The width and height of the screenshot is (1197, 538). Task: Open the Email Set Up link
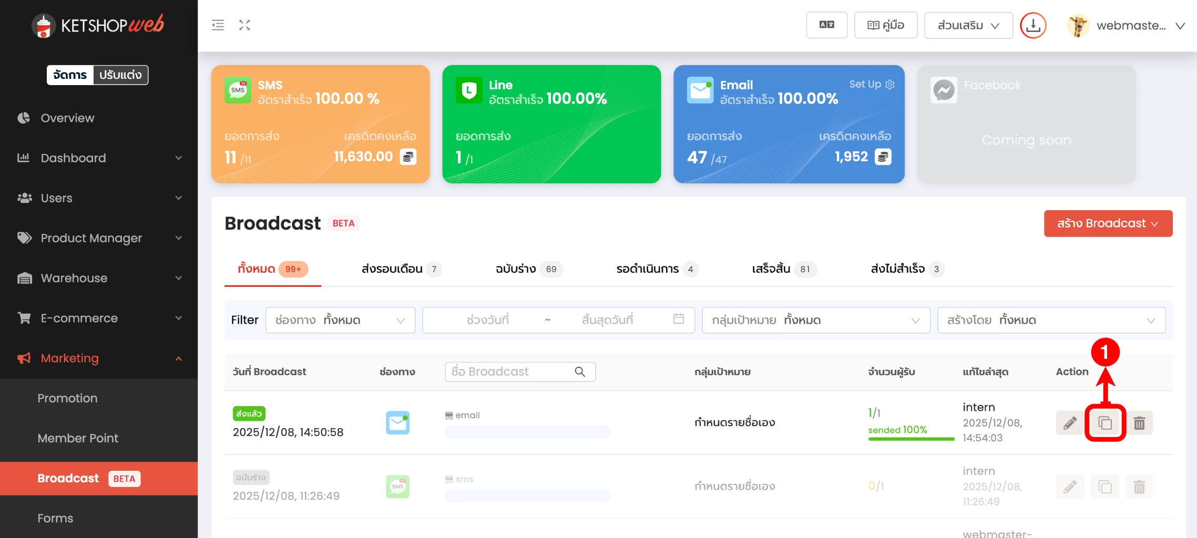point(871,84)
